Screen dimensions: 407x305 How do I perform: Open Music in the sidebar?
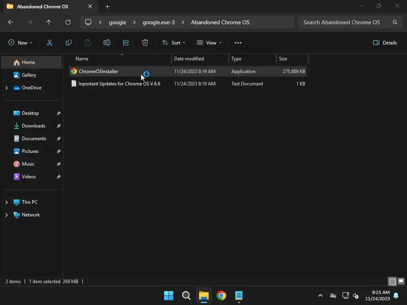pyautogui.click(x=31, y=164)
